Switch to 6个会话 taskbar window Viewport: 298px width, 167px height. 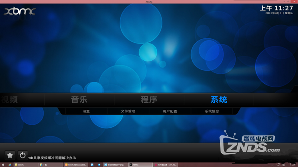(115, 165)
